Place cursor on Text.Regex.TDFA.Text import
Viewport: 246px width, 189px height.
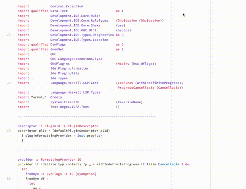70,107
